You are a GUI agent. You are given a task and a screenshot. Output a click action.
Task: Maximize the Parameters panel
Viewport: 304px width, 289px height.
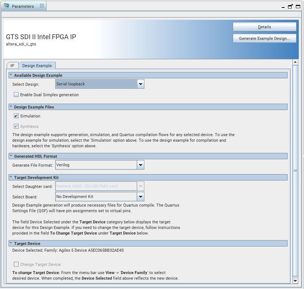(x=298, y=7)
